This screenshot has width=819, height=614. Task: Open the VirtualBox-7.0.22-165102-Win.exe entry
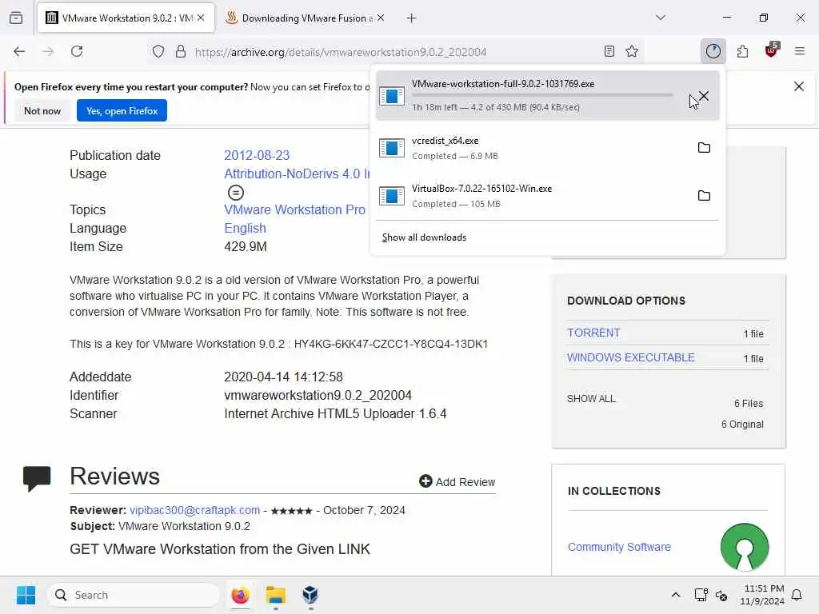(x=547, y=196)
